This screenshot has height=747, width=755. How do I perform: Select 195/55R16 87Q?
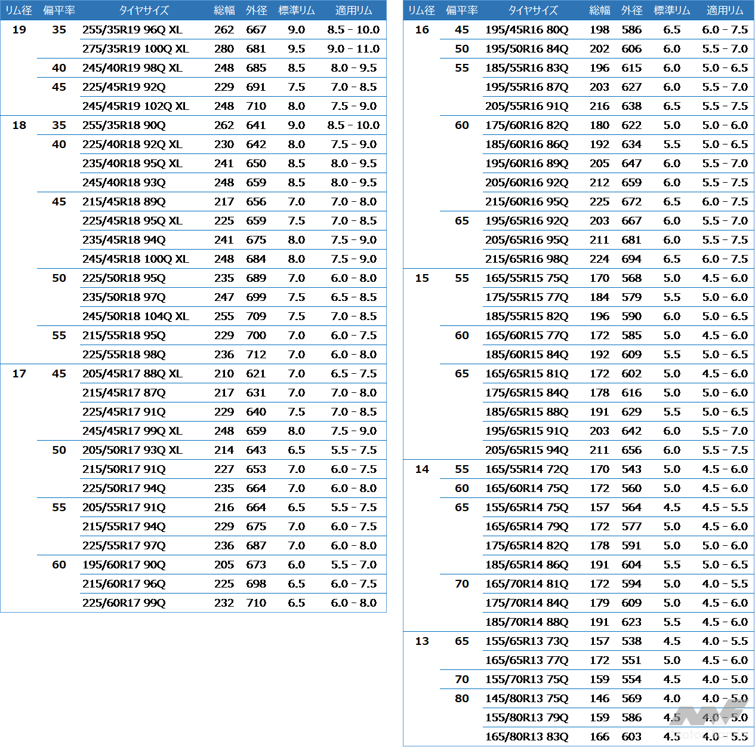pos(527,87)
